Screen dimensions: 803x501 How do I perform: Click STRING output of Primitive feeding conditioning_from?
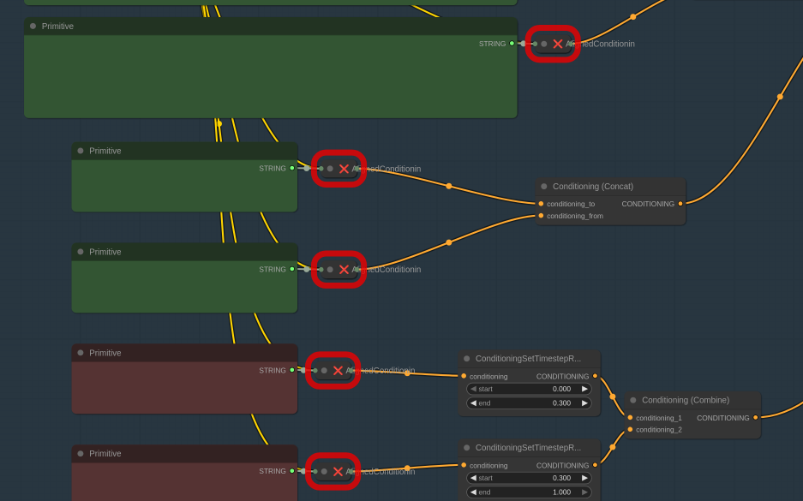pyautogui.click(x=292, y=269)
